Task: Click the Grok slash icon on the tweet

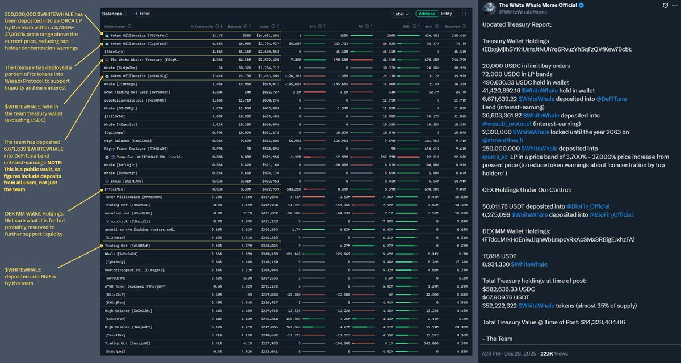Action: [666, 6]
